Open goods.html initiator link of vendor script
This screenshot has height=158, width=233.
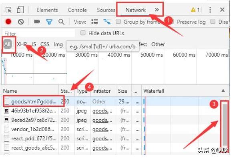coord(102,130)
